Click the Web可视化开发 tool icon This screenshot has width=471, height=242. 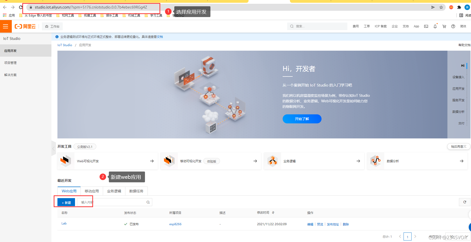pyautogui.click(x=66, y=161)
